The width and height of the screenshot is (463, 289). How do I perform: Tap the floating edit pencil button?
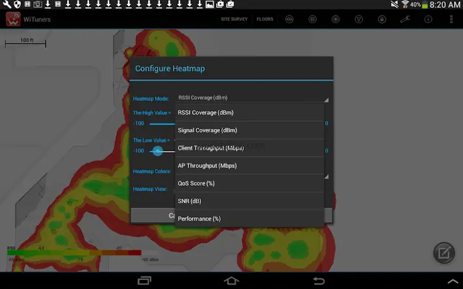tap(444, 253)
